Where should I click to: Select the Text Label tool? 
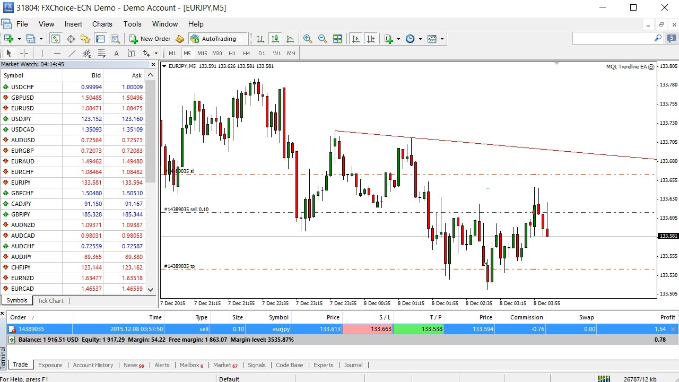pos(131,53)
